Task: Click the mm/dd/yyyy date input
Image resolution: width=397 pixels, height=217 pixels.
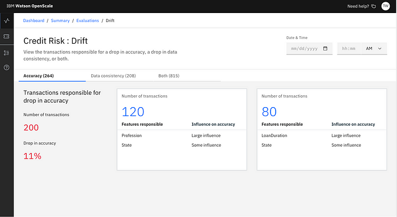Action: click(310, 49)
